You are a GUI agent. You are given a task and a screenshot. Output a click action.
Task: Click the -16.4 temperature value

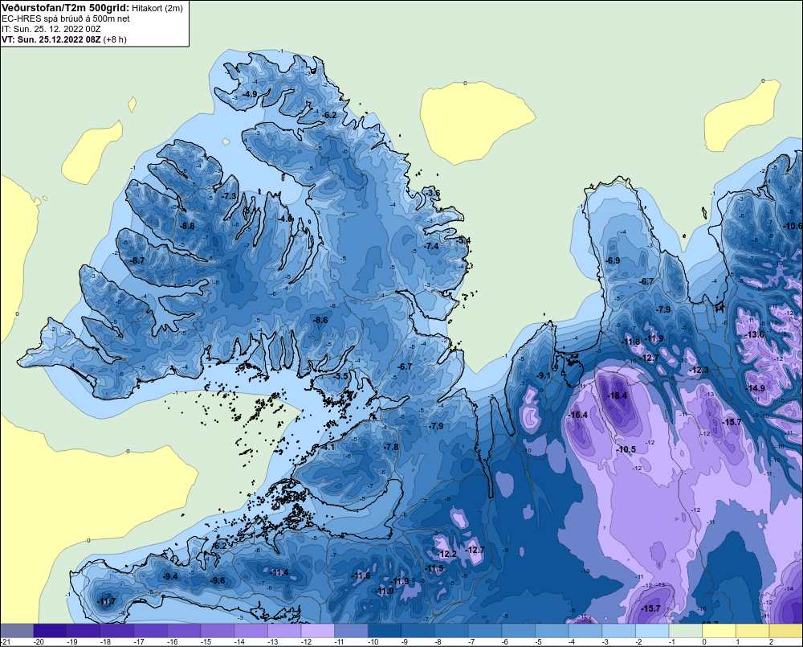point(578,416)
